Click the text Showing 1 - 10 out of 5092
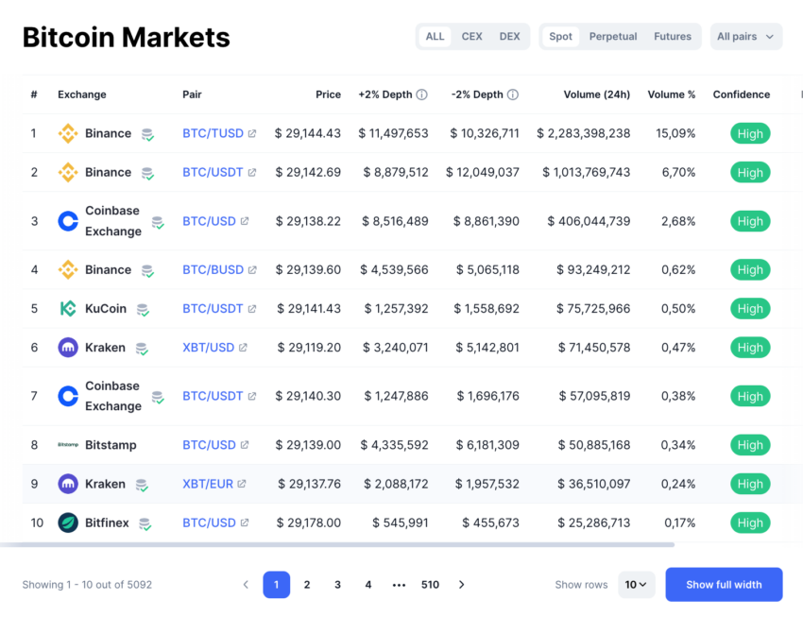Image resolution: width=803 pixels, height=617 pixels. coord(87,585)
